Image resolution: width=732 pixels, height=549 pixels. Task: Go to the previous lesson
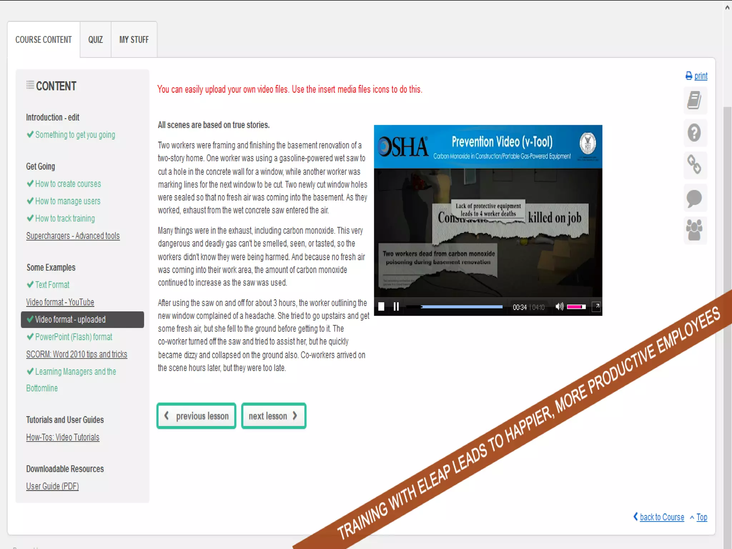point(196,416)
